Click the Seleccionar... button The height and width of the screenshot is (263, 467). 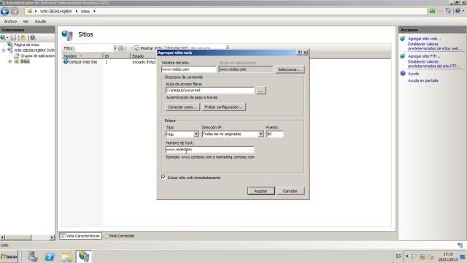click(290, 69)
